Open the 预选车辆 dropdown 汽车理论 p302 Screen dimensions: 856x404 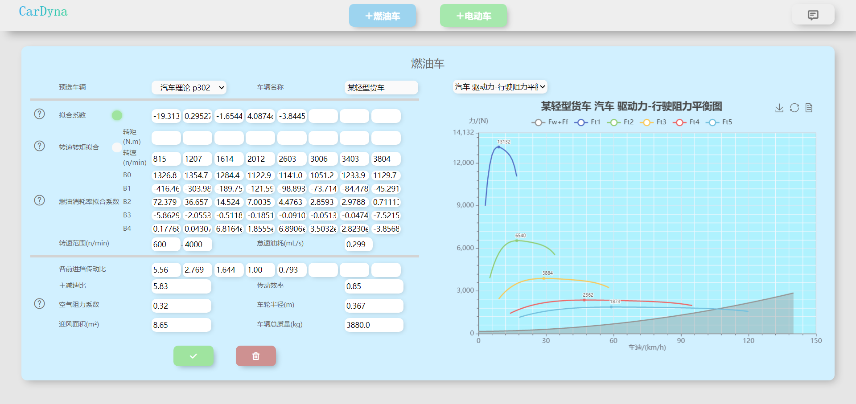pos(189,88)
